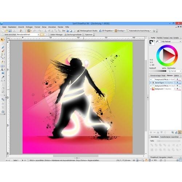Click inside the color wheel triangle

point(167,56)
